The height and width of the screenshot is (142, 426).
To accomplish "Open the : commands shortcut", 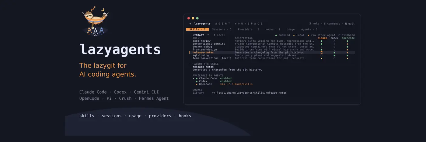I will click(332, 24).
